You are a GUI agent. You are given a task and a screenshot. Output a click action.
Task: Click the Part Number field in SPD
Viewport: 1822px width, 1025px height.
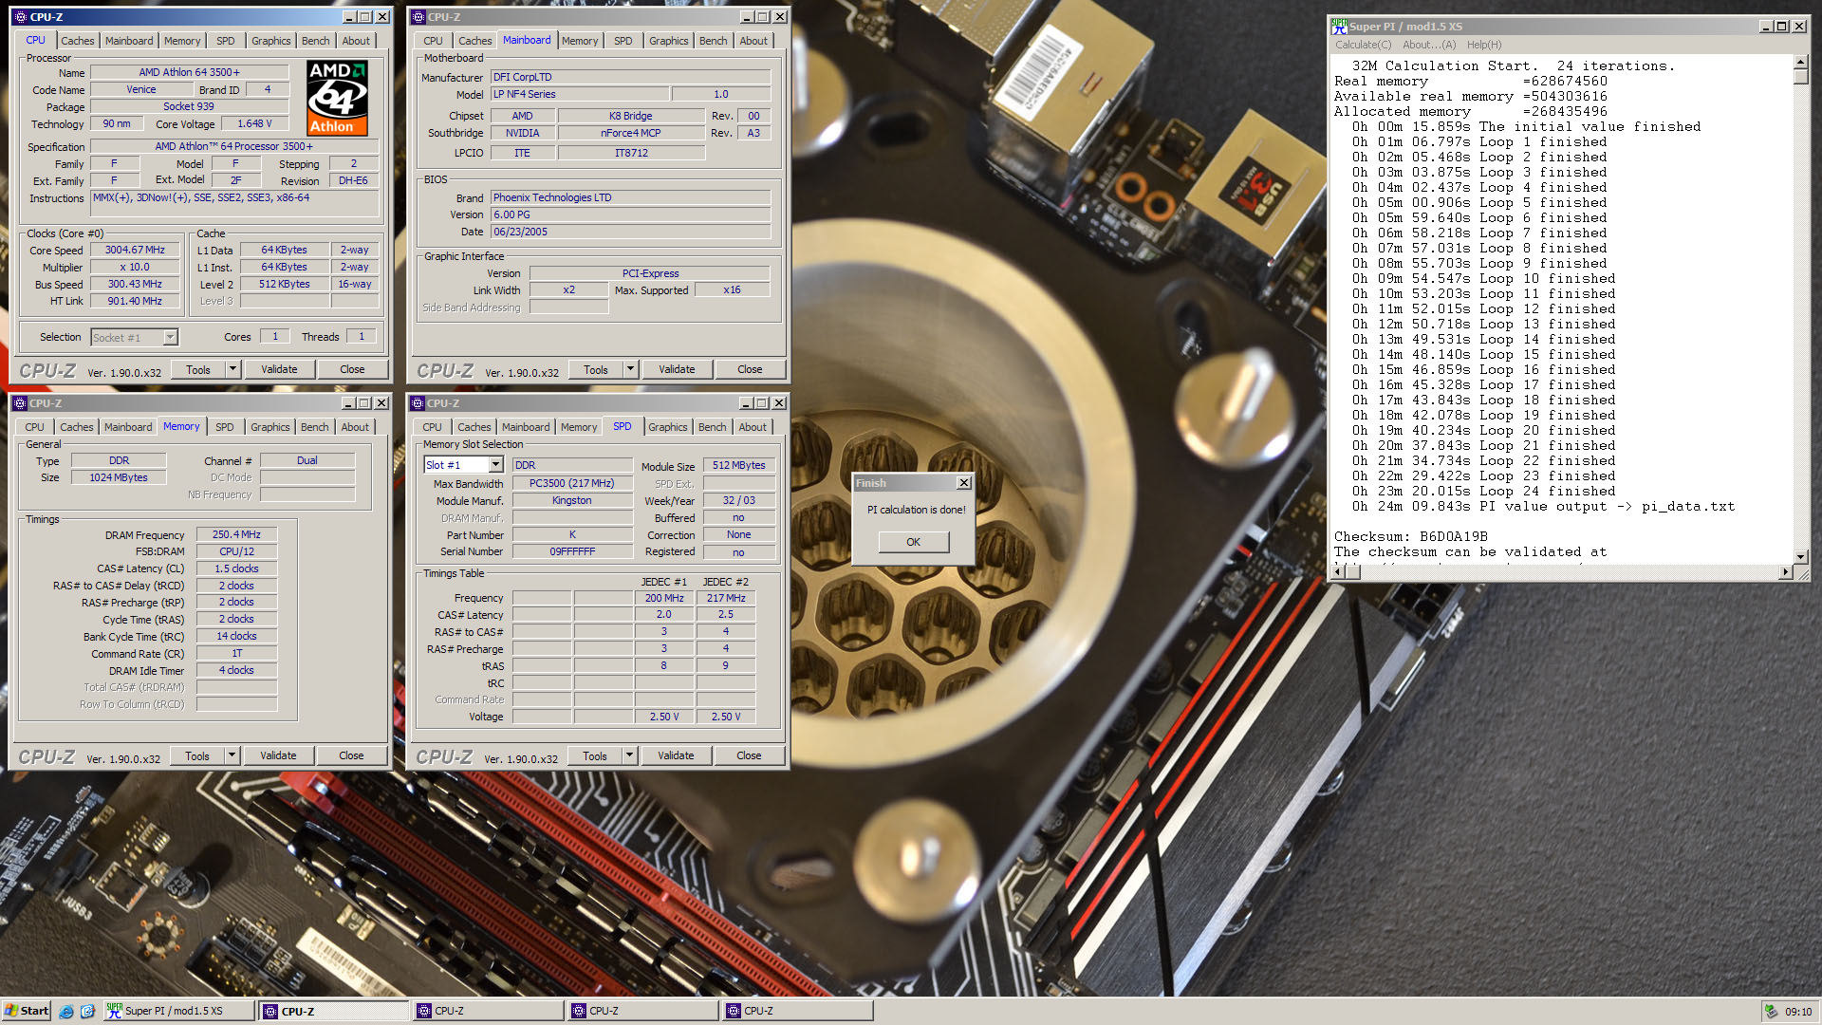(x=572, y=534)
